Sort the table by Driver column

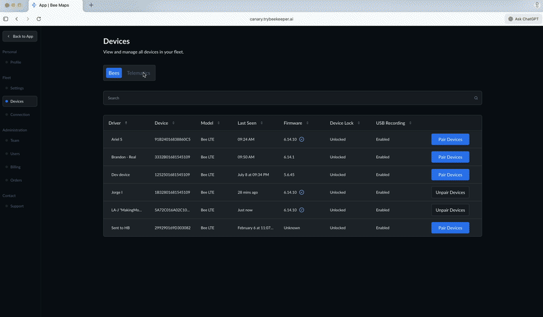pyautogui.click(x=126, y=123)
